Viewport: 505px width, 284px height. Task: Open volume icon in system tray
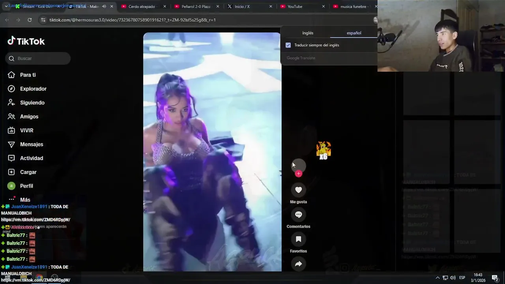point(453,278)
